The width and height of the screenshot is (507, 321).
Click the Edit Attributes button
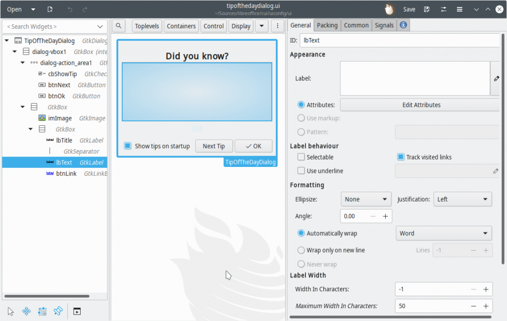click(421, 105)
